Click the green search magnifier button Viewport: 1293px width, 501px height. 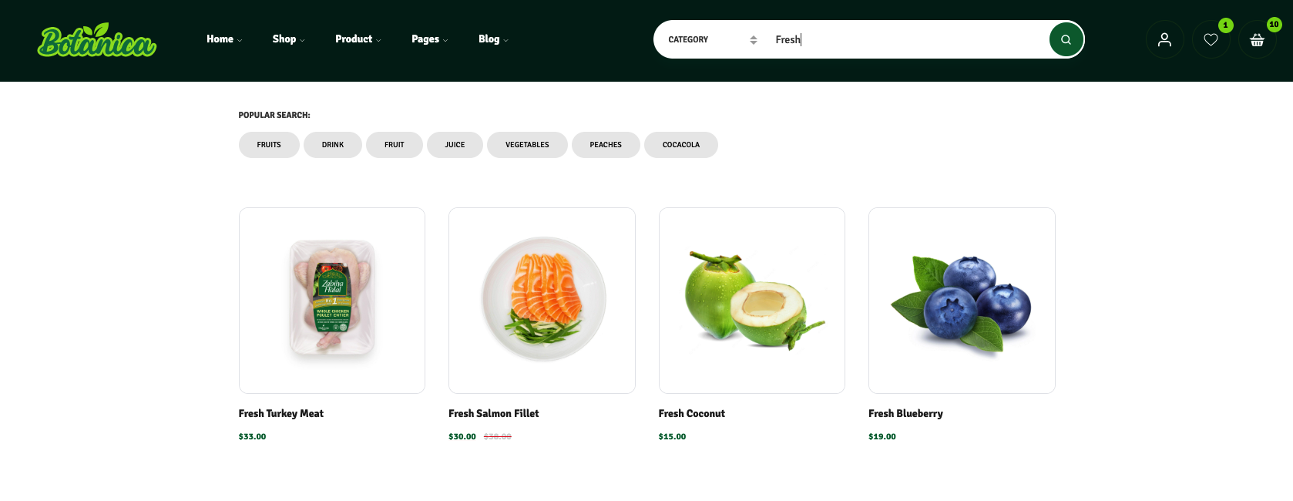point(1066,39)
